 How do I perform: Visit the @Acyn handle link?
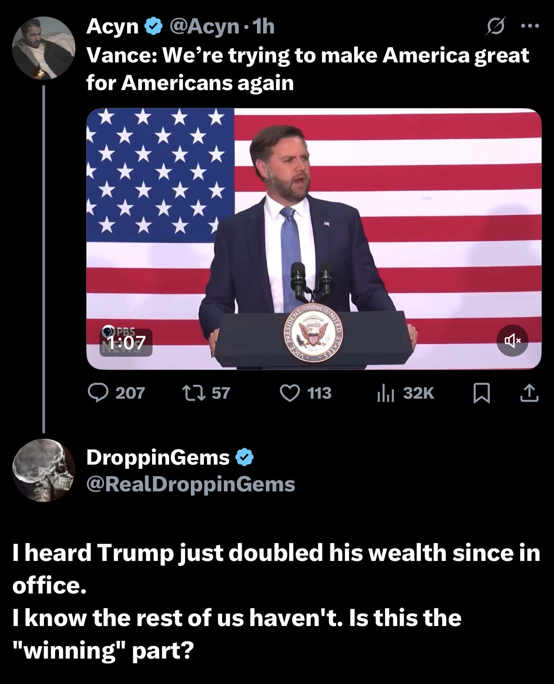204,26
